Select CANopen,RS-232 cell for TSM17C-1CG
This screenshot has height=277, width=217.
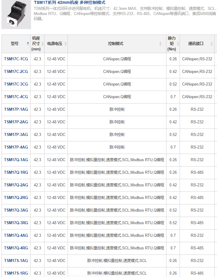[197, 59]
